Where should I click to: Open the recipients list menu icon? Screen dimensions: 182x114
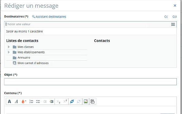tap(173, 25)
